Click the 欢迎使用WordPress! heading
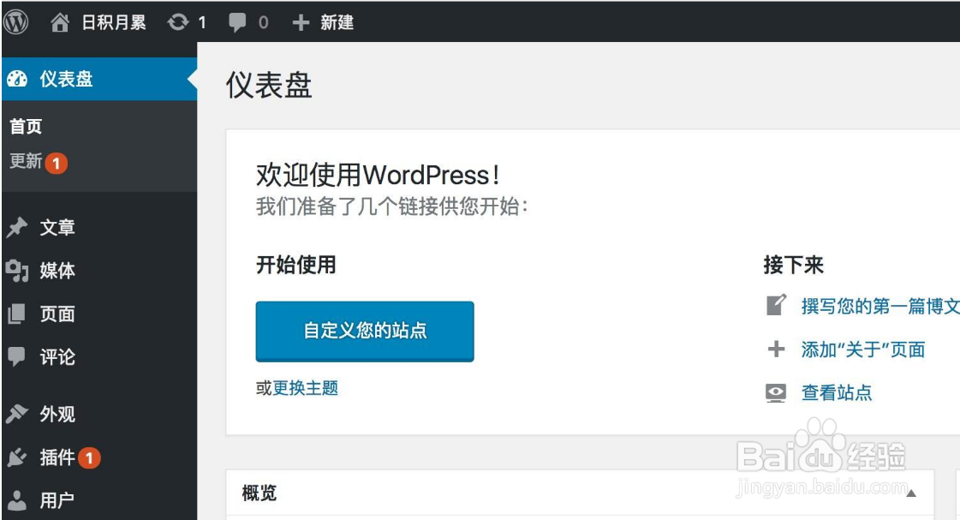 [x=378, y=175]
